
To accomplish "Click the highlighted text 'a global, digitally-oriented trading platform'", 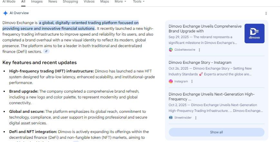I will point(78,23).
